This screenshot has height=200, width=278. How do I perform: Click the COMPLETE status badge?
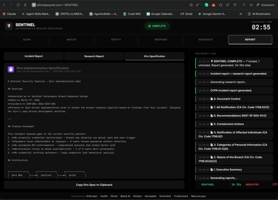(x=157, y=26)
